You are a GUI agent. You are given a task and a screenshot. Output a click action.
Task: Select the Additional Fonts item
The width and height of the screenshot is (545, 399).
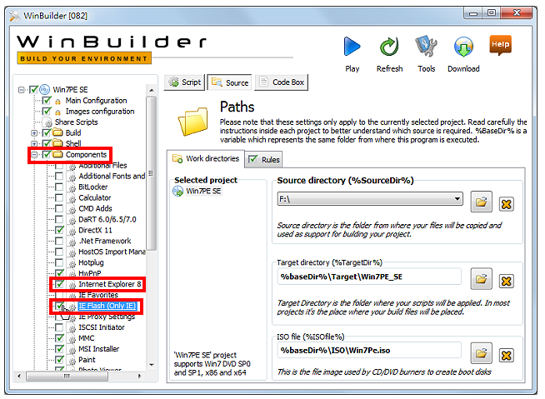(x=112, y=177)
